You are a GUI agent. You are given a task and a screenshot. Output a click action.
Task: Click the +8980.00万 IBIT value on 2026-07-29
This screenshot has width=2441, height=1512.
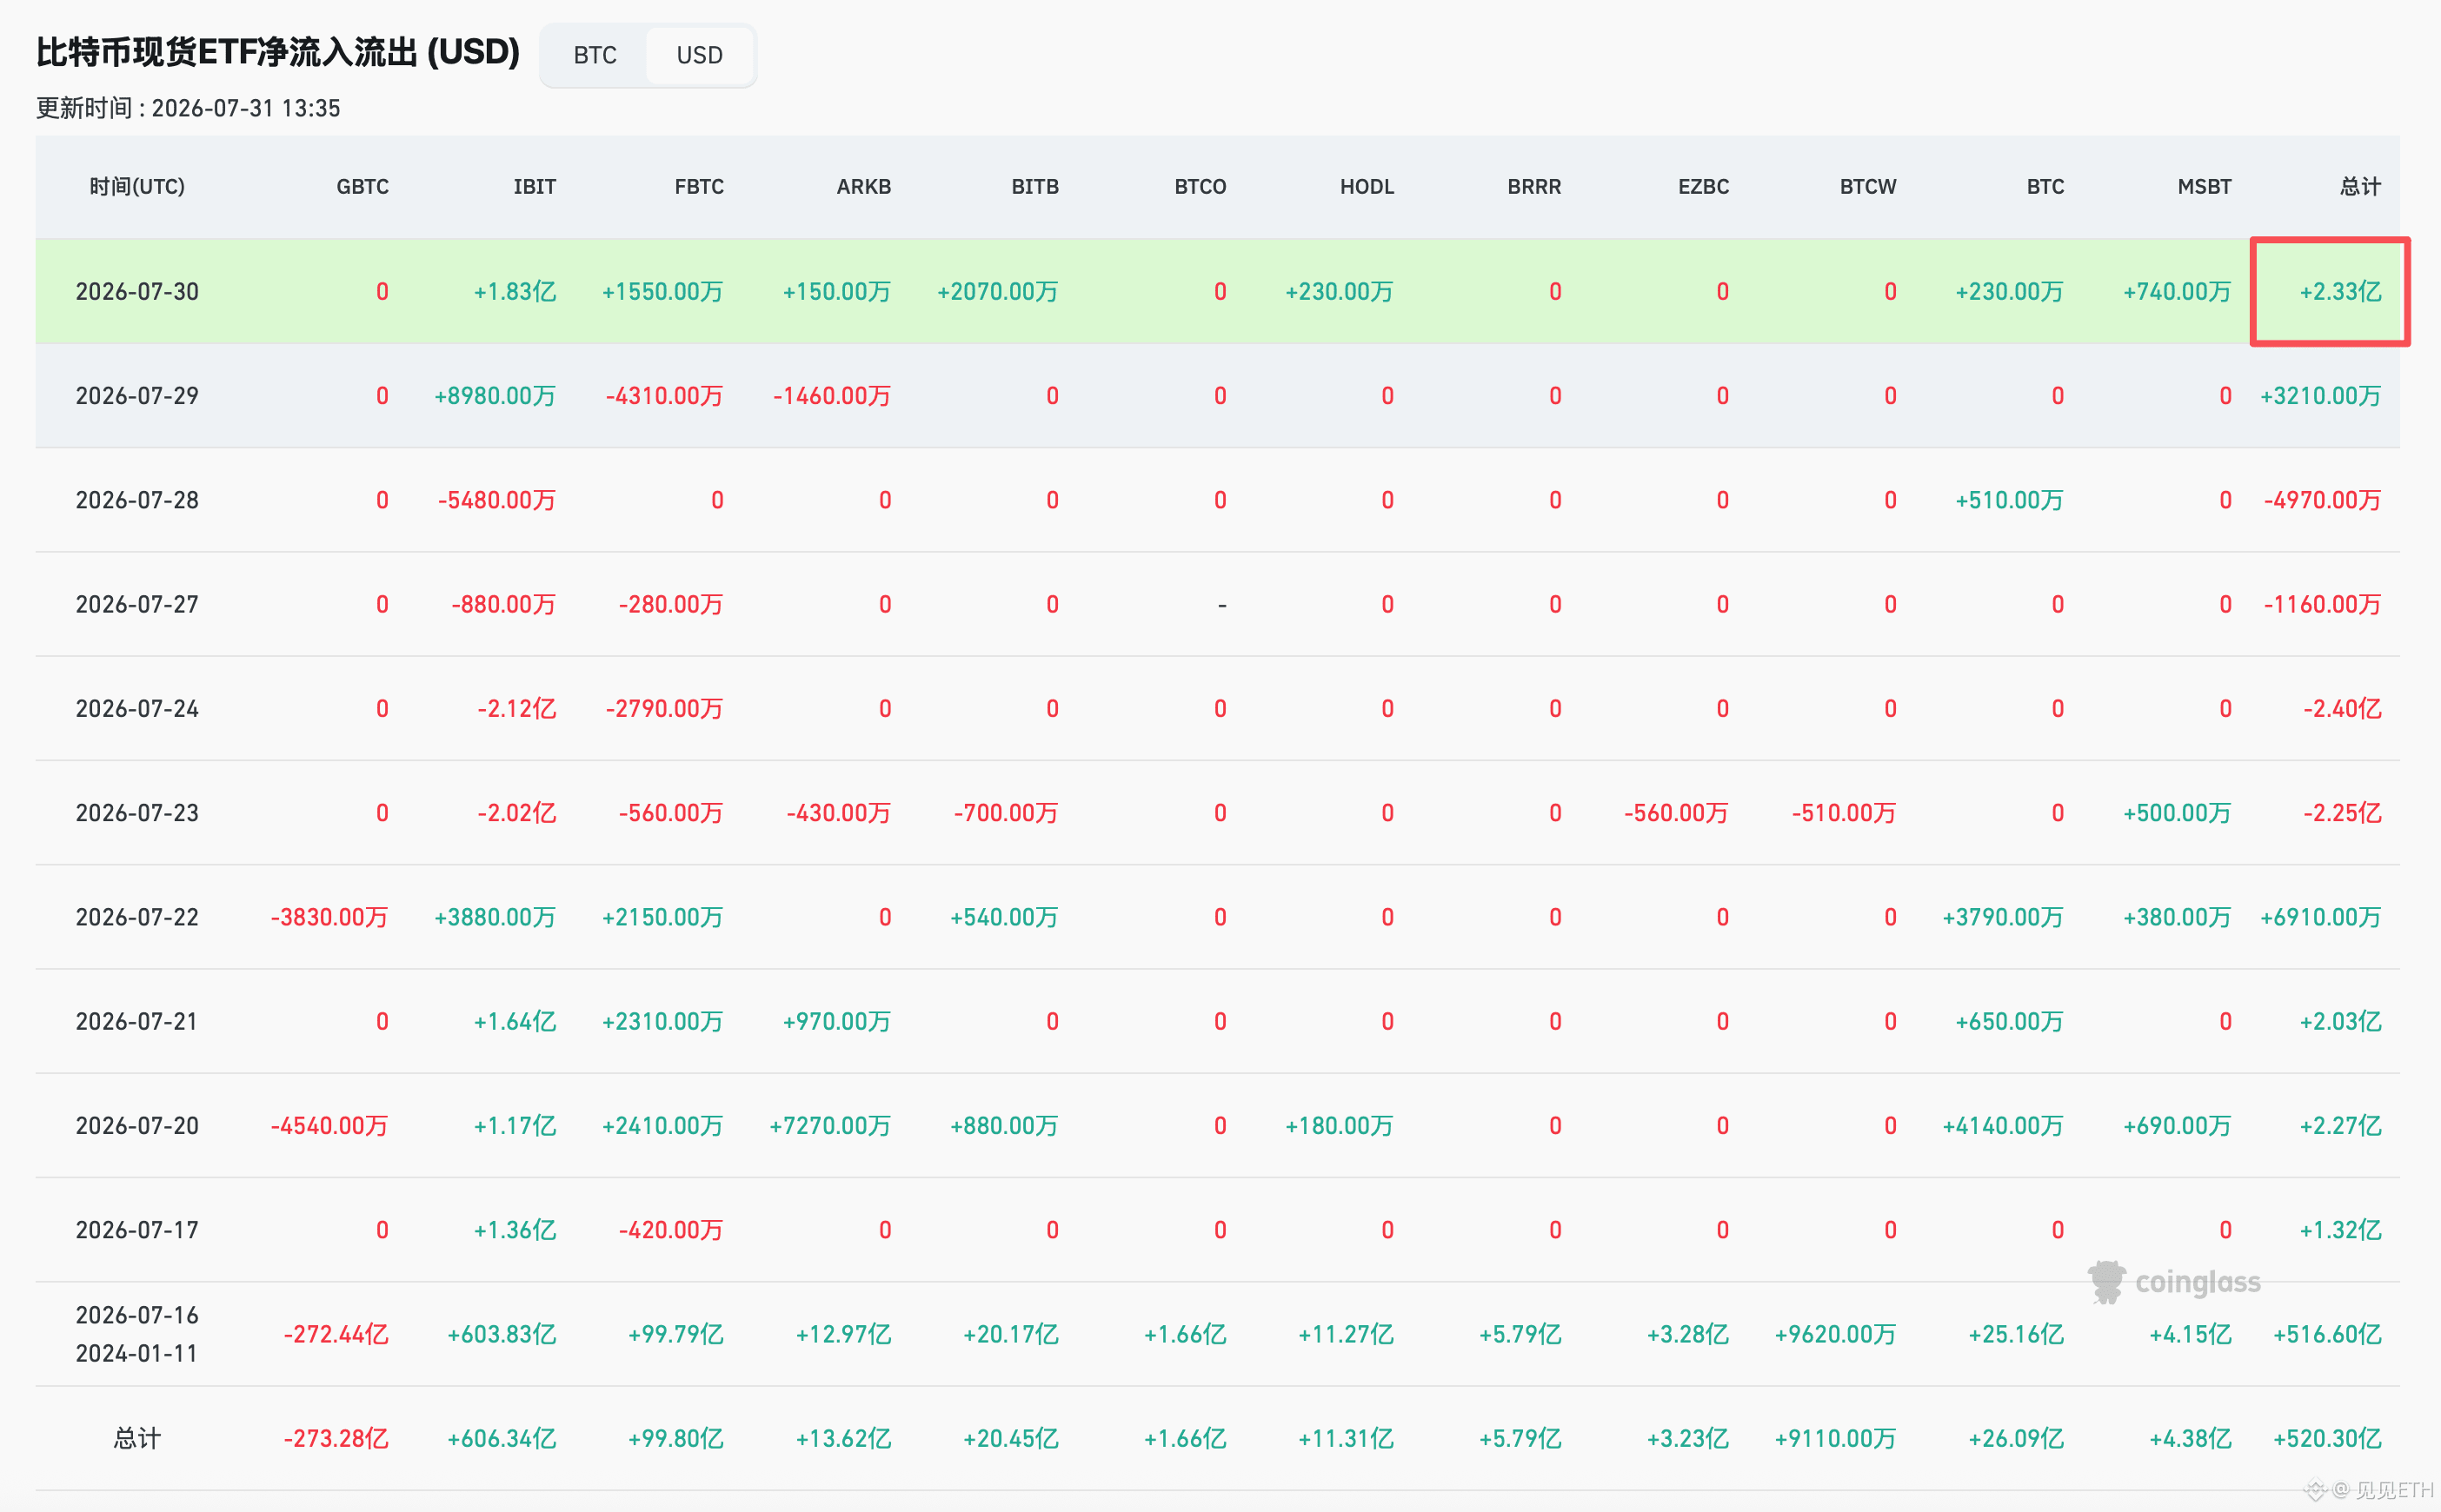coord(495,396)
